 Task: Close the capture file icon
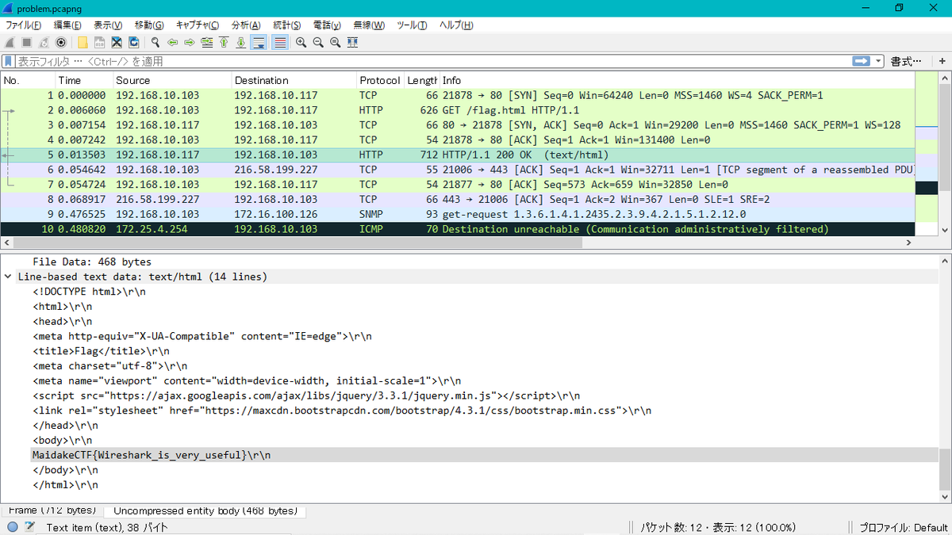[117, 42]
